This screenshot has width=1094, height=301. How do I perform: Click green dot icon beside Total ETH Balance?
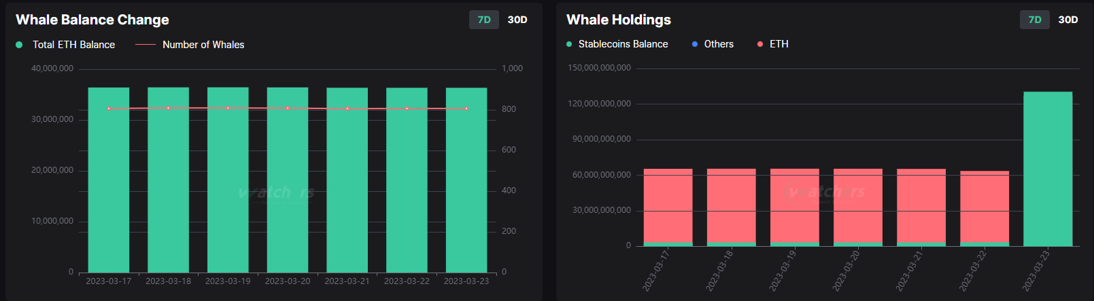point(19,45)
